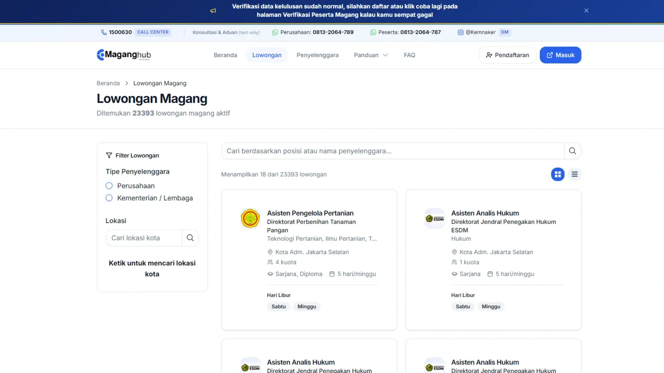Open the Maganghub logo home link
This screenshot has height=373, width=664.
(124, 55)
